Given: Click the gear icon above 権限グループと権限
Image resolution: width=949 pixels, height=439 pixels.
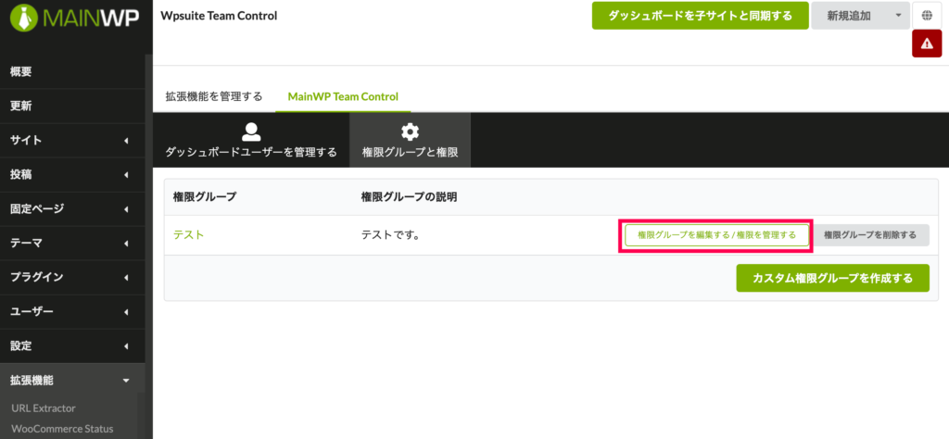Looking at the screenshot, I should [x=410, y=132].
